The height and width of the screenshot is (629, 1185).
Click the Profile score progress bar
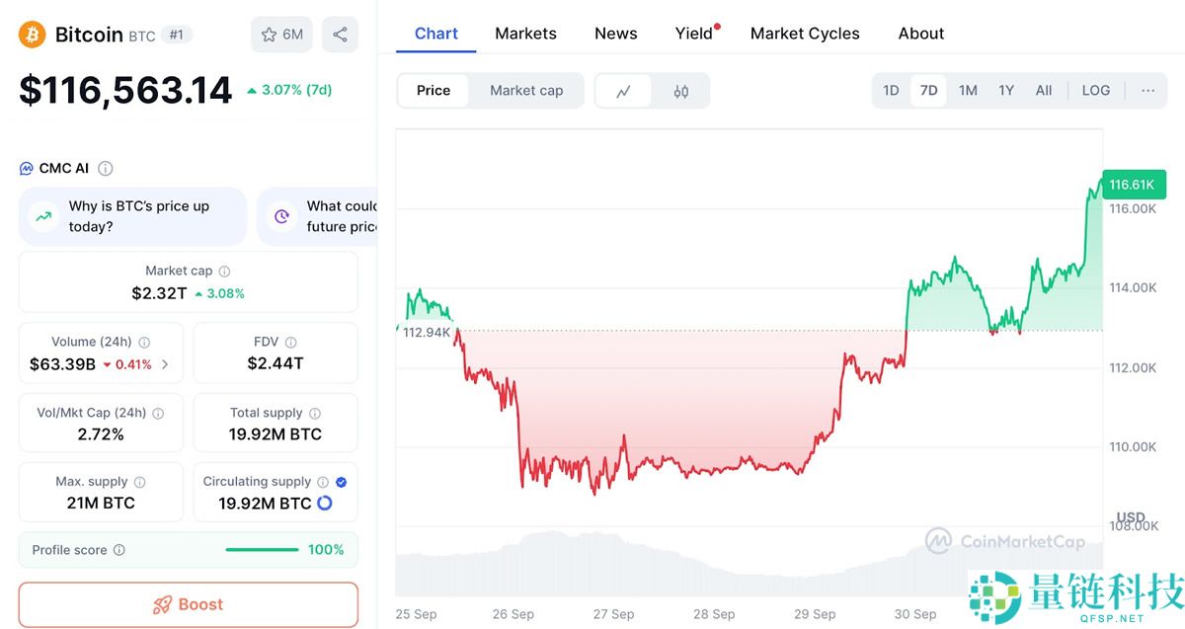point(262,549)
